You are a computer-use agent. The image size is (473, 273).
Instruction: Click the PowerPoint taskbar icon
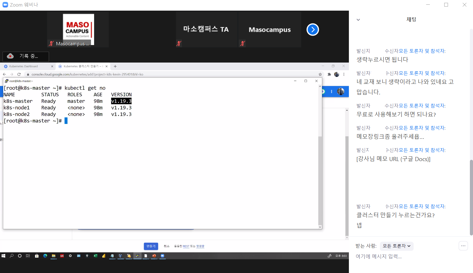pyautogui.click(x=154, y=256)
